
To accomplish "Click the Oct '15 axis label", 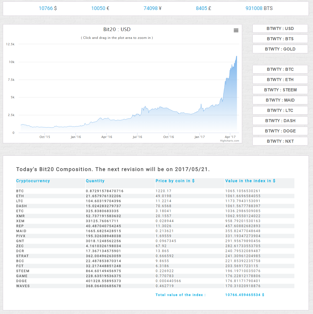I will (45, 137).
